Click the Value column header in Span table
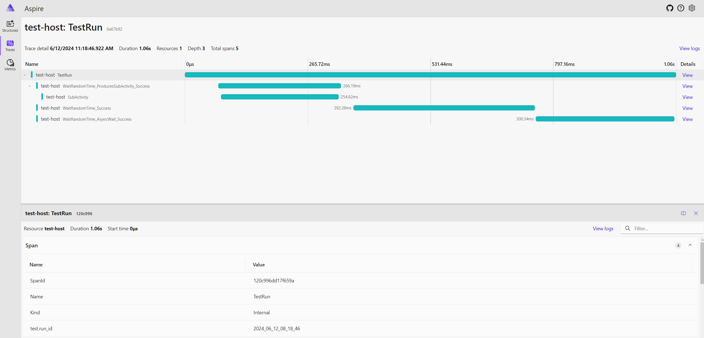 258,265
